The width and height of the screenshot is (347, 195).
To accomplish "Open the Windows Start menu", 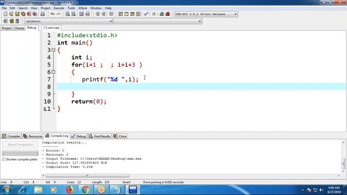I will (7, 190).
